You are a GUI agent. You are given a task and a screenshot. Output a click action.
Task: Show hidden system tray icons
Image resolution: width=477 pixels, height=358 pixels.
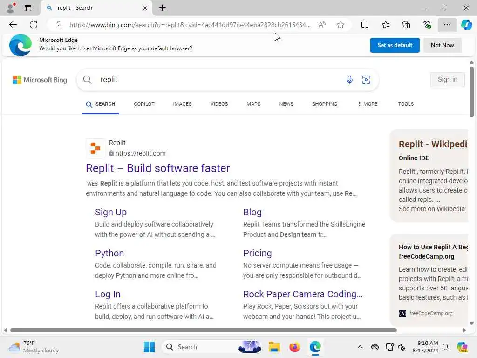pos(360,347)
